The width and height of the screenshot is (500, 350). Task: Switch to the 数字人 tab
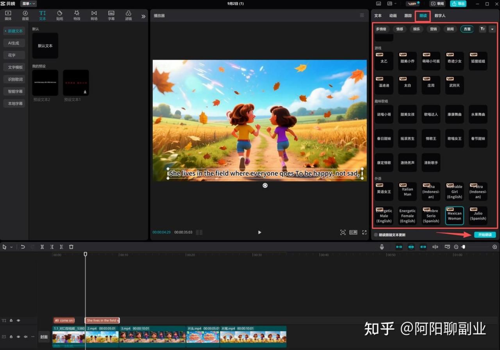pyautogui.click(x=440, y=16)
